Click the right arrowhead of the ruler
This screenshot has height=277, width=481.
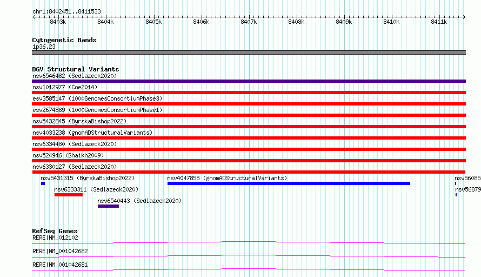point(464,17)
